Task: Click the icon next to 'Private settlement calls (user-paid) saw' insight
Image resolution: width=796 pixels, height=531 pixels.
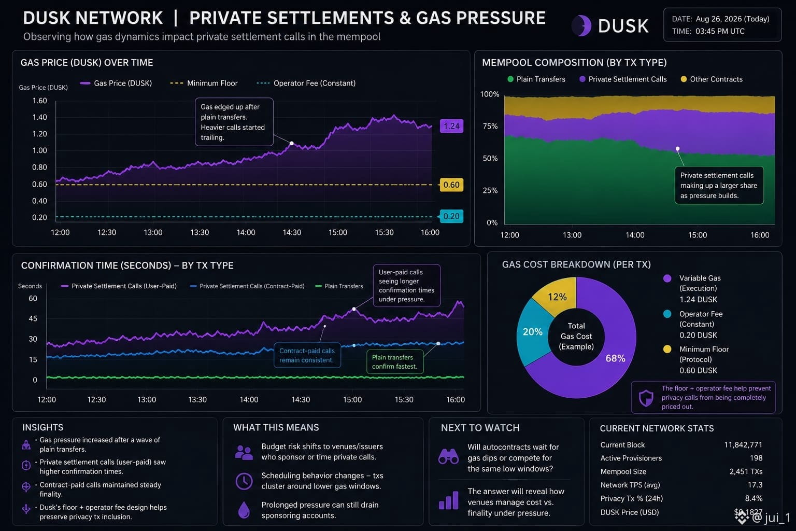Action: pos(26,465)
